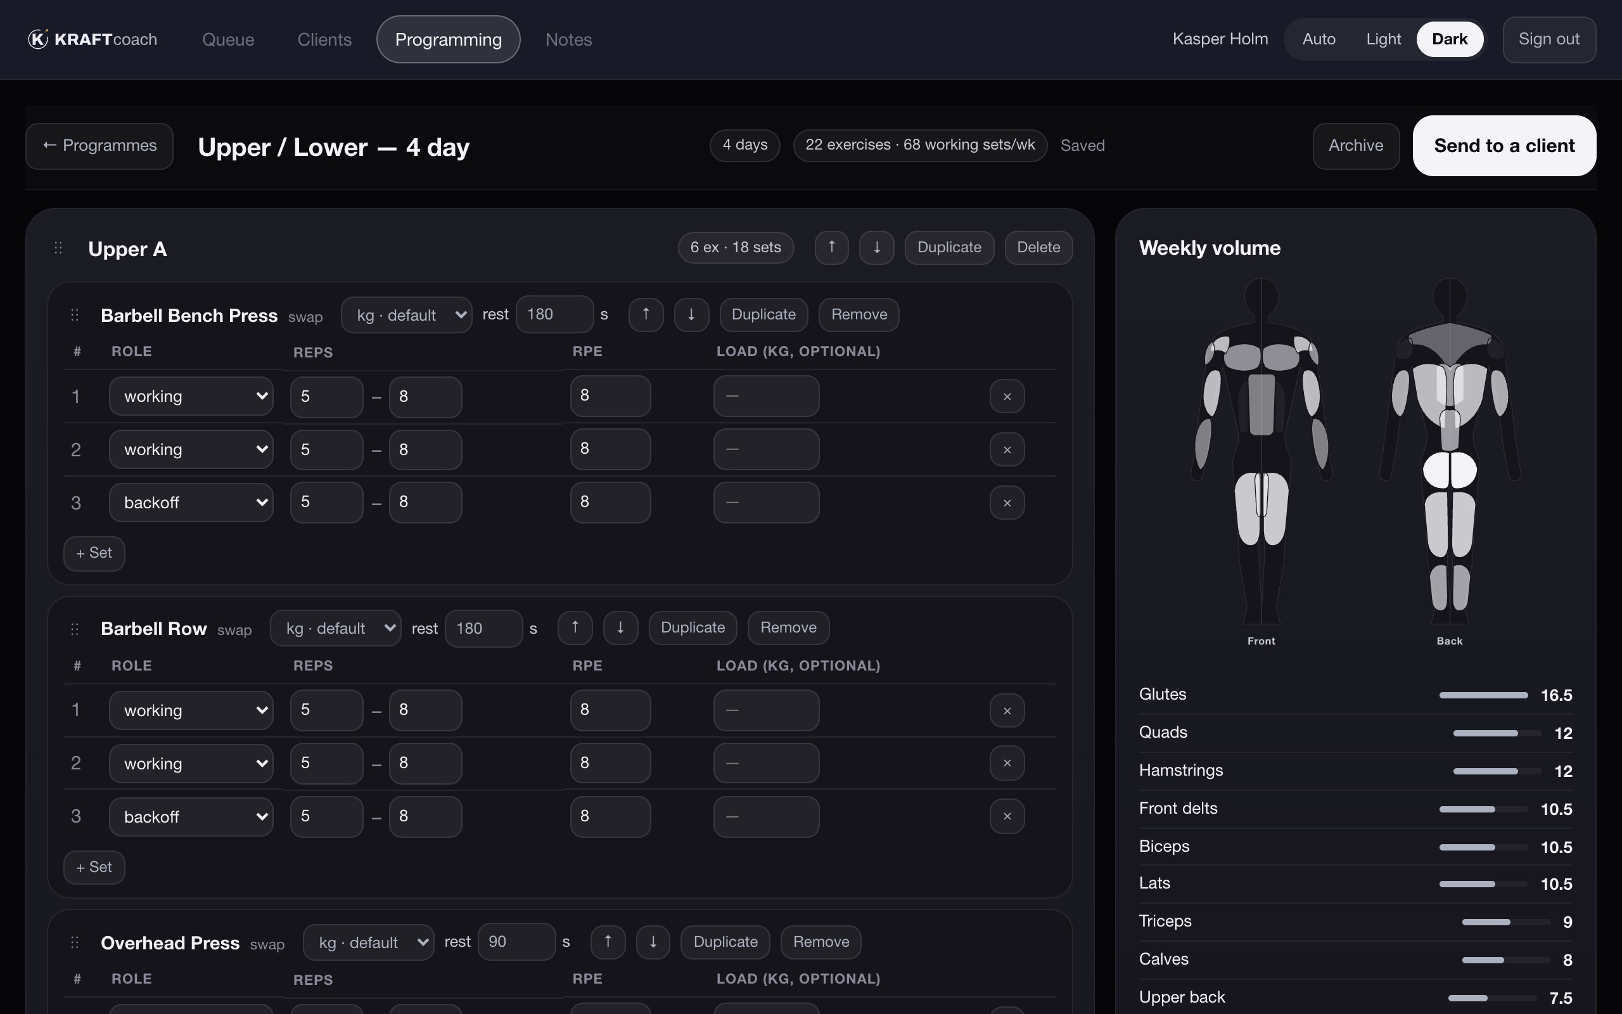Select the Auto theme option

(x=1319, y=39)
